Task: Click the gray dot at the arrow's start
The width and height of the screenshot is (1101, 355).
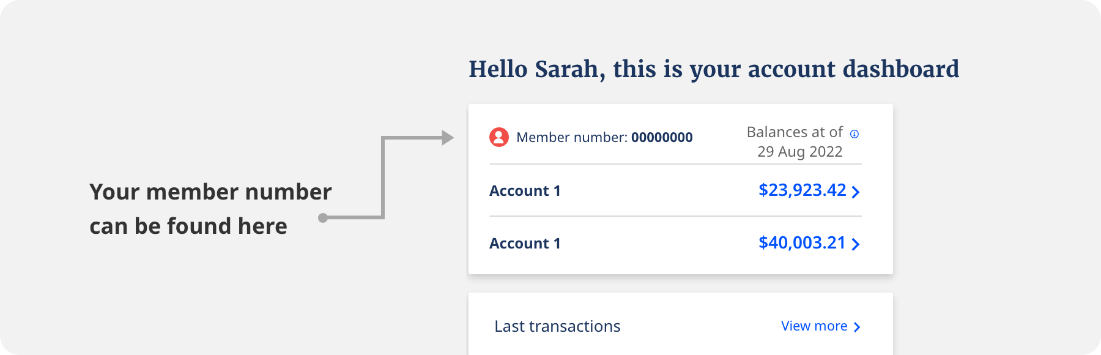Action: pos(324,217)
